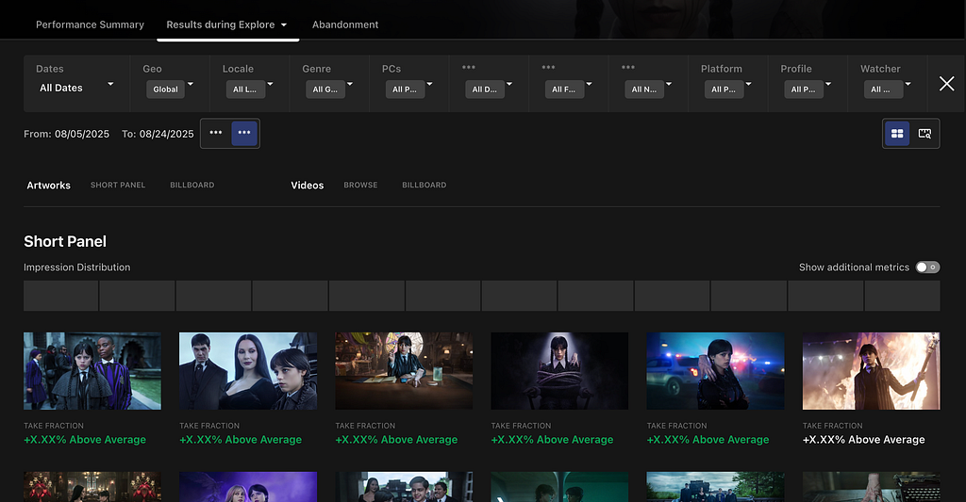The height and width of the screenshot is (502, 966).
Task: Jump to Videos BILLBOARD link
Action: [424, 186]
